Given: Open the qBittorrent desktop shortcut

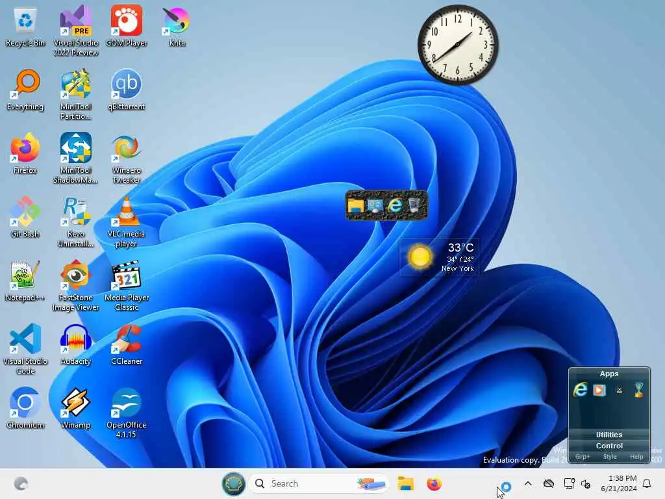Looking at the screenshot, I should pyautogui.click(x=127, y=90).
